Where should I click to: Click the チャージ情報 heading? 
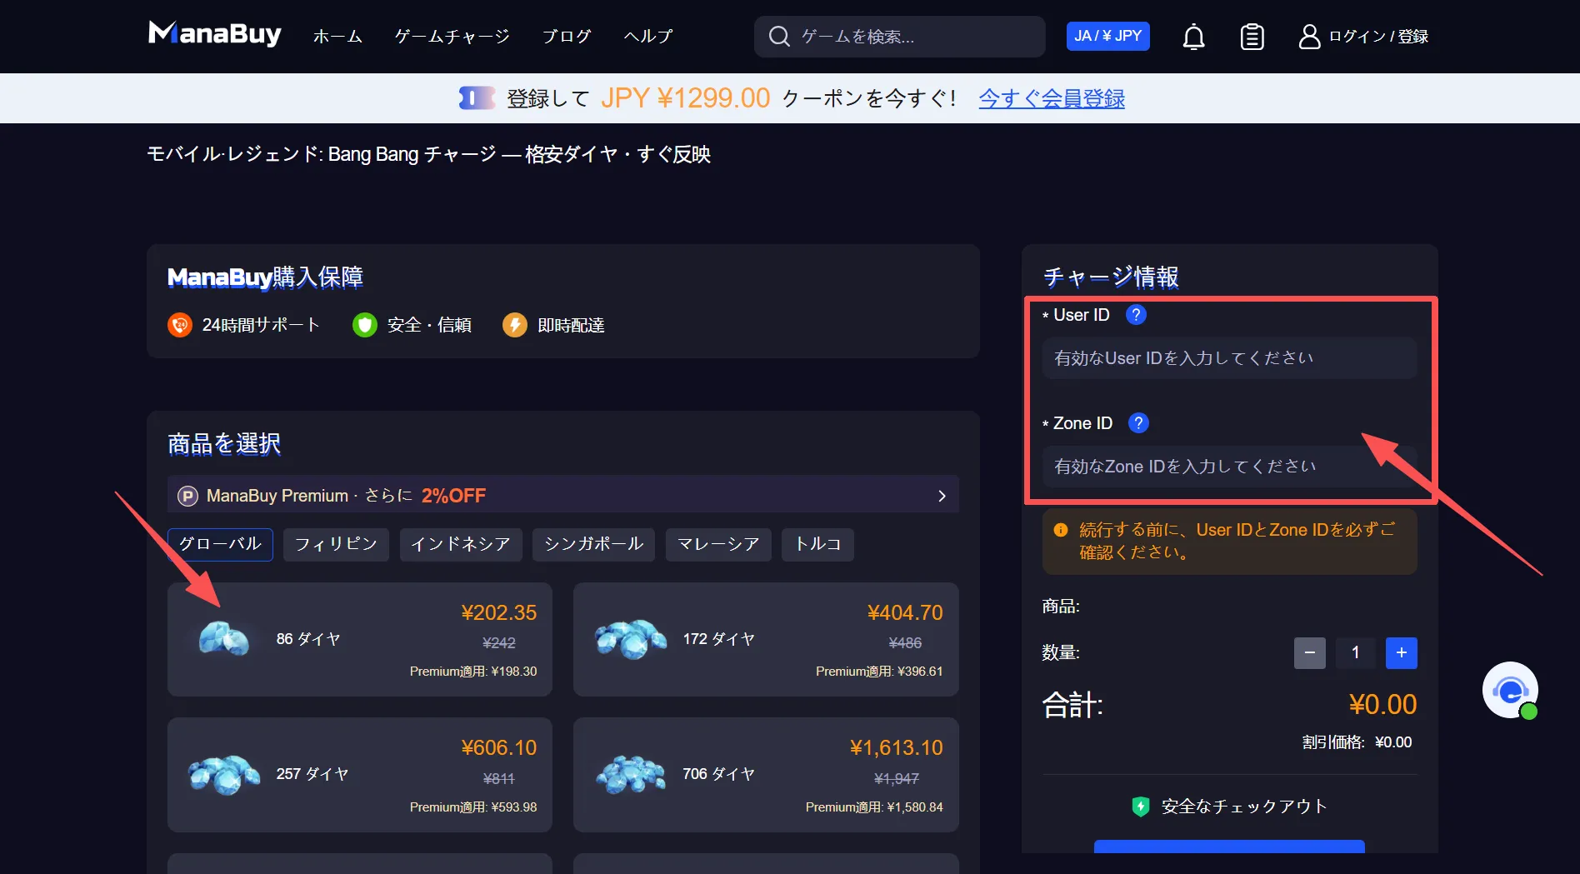coord(1111,277)
